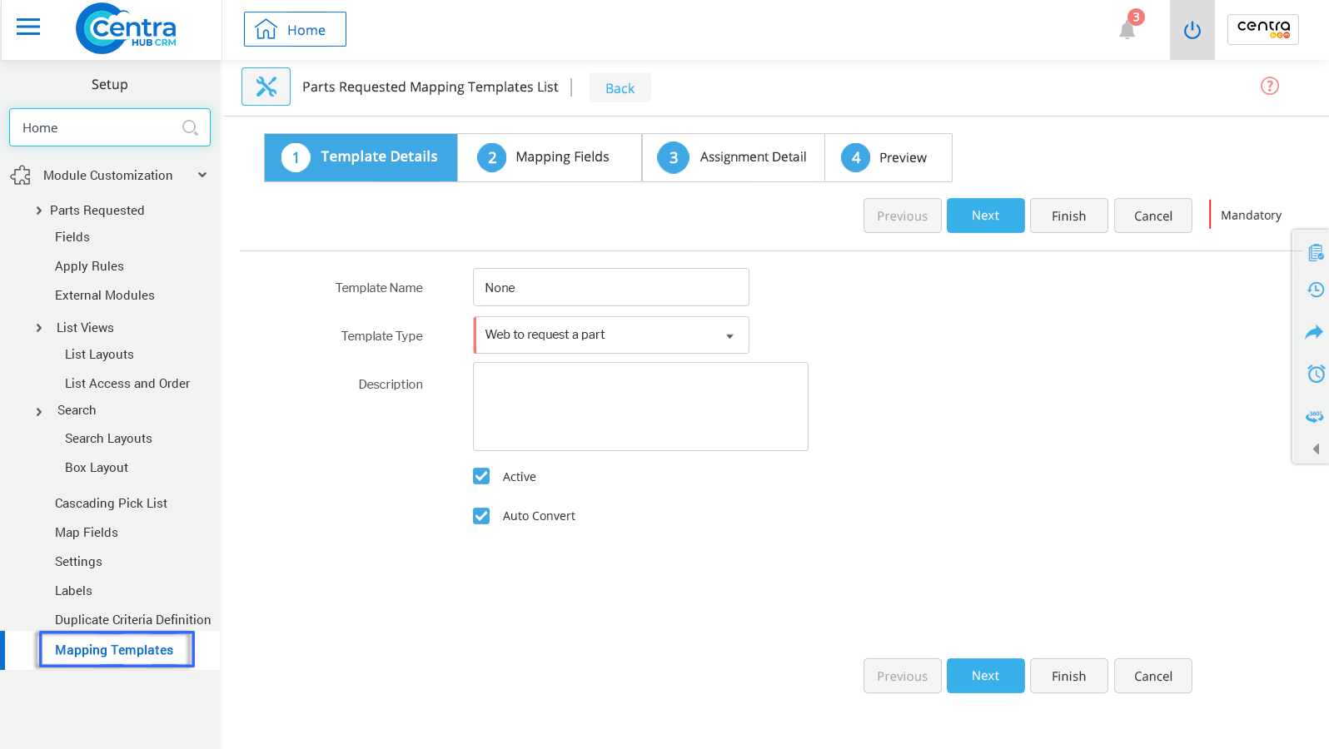This screenshot has width=1329, height=749.
Task: Click the help question mark icon
Action: coord(1270,86)
